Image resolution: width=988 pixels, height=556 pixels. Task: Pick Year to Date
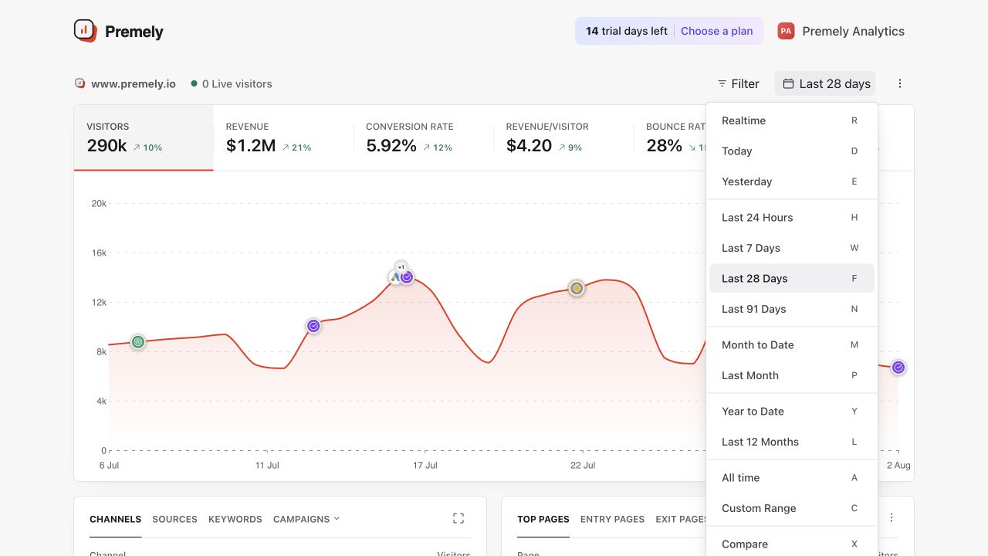[x=792, y=412]
